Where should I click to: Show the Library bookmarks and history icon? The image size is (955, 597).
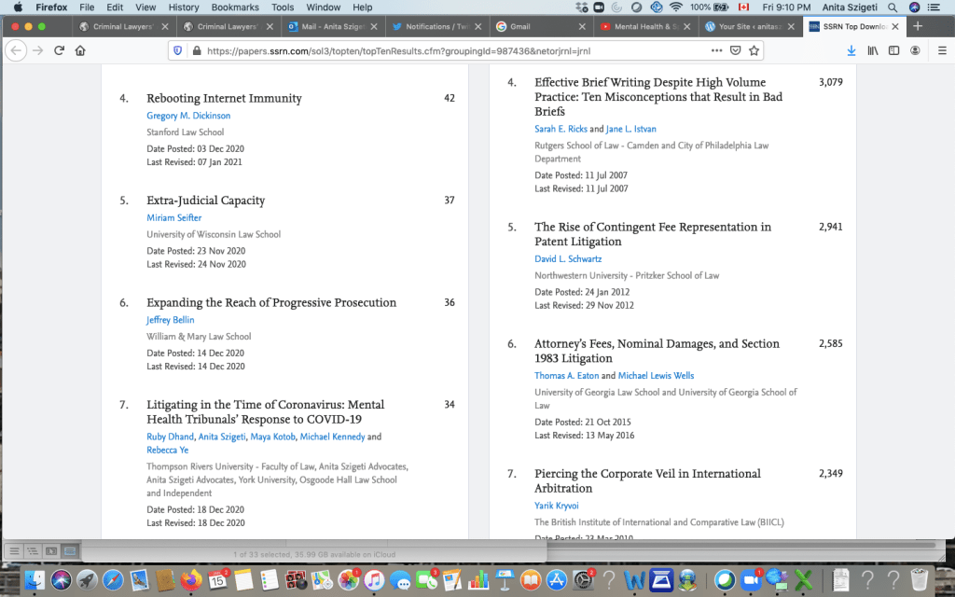[873, 50]
